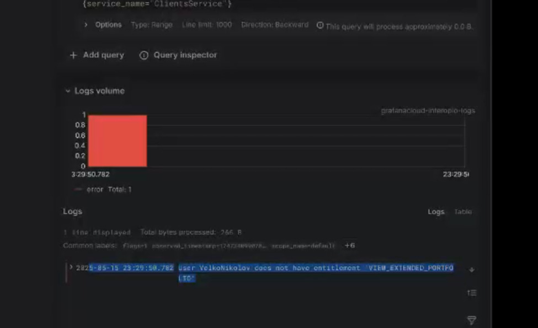Click the '1 line displayed' text
This screenshot has width=538, height=328.
pyautogui.click(x=97, y=233)
